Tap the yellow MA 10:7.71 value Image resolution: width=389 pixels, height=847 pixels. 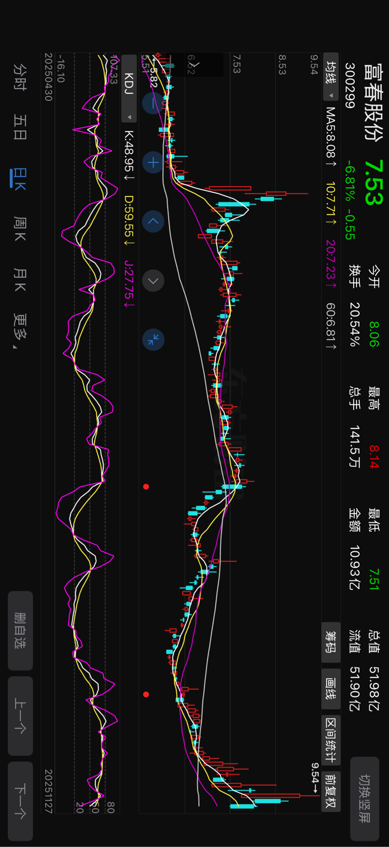(331, 204)
